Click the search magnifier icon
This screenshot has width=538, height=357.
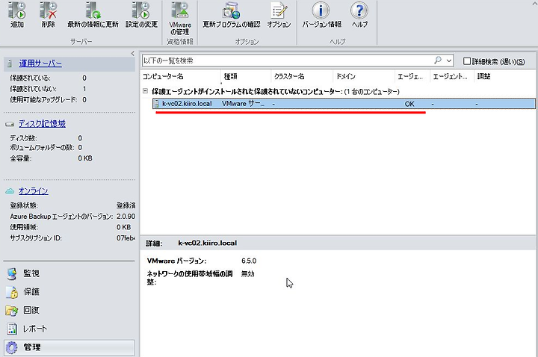click(438, 60)
